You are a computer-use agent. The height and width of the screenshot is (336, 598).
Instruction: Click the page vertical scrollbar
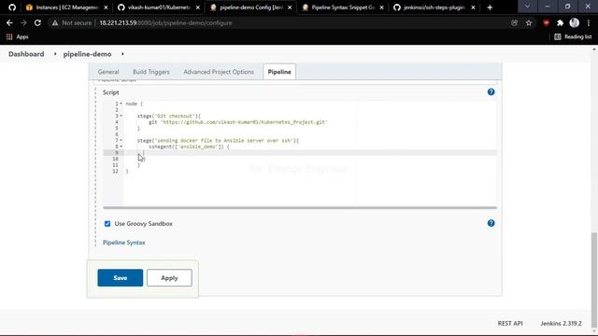click(x=594, y=280)
